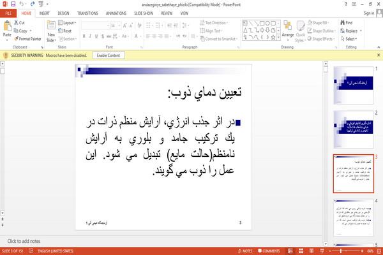
Task: Start slideshow from beginning quick access icon
Action: click(x=41, y=4)
